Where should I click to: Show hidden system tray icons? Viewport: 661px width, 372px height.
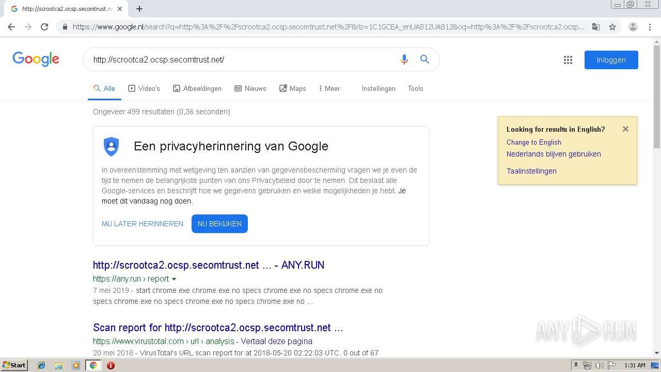tap(576, 365)
